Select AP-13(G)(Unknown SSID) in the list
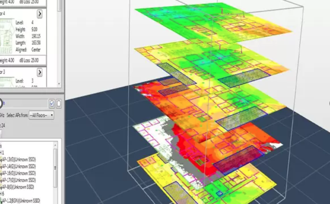The height and width of the screenshot is (204, 330). [18, 159]
